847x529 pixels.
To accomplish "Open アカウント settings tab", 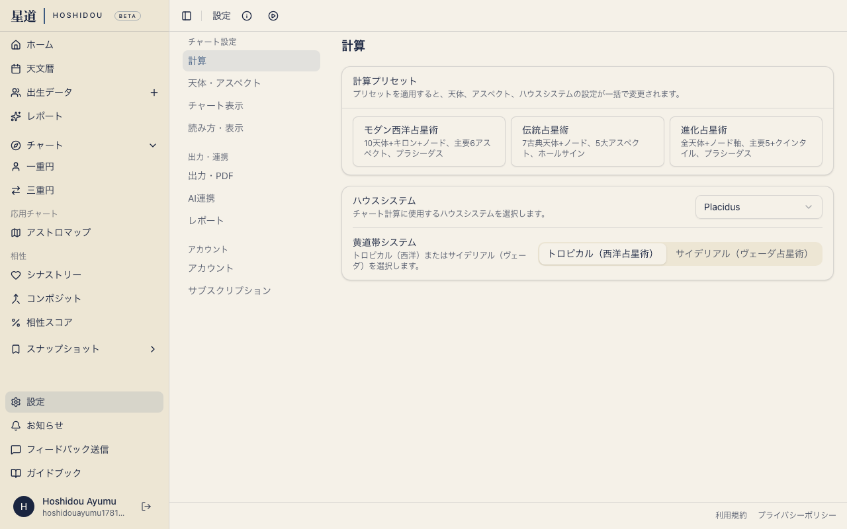I will click(x=251, y=268).
